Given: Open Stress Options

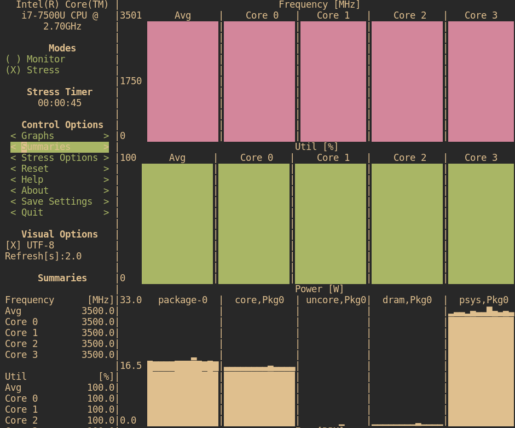Looking at the screenshot, I should tap(60, 158).
